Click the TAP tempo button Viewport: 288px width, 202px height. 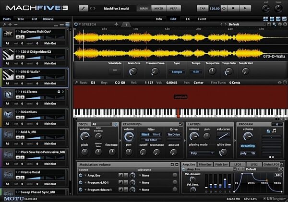point(203,9)
